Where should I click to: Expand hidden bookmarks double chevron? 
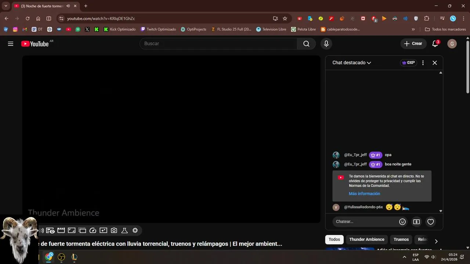pyautogui.click(x=413, y=29)
